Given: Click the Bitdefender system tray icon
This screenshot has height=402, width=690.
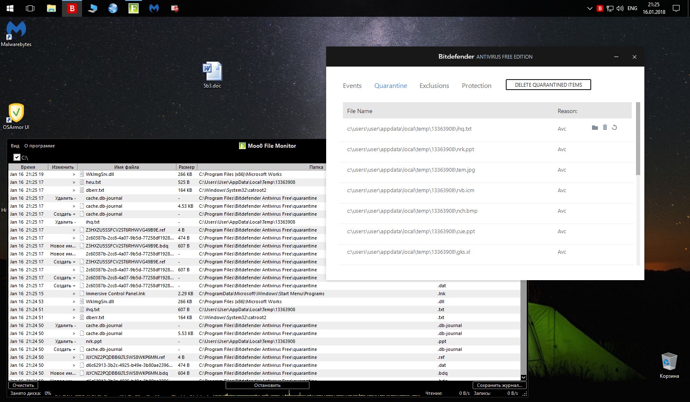Looking at the screenshot, I should point(600,8).
